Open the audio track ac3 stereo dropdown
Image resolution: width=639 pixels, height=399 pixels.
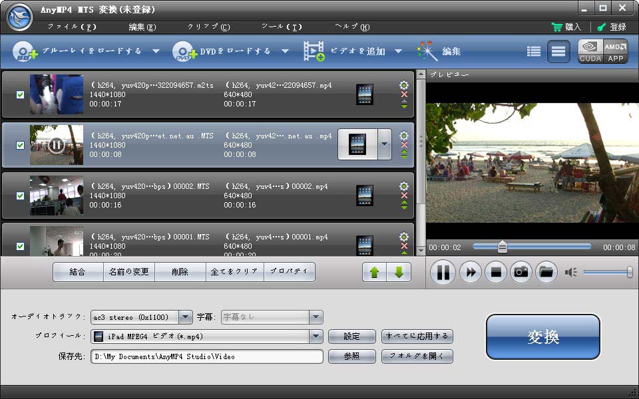pyautogui.click(x=186, y=317)
